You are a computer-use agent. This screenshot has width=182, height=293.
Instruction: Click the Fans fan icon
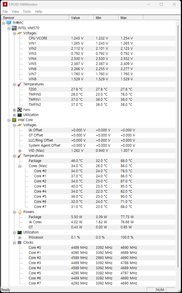(20, 110)
